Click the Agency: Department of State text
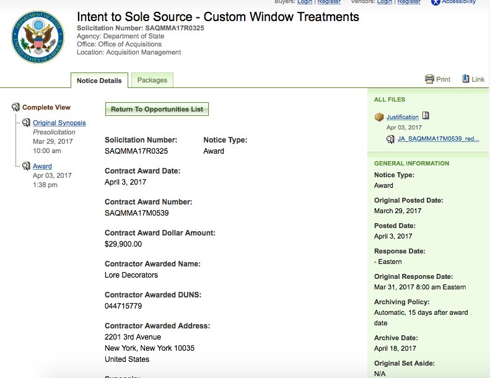Viewport: 490px width, 378px height. coord(120,36)
